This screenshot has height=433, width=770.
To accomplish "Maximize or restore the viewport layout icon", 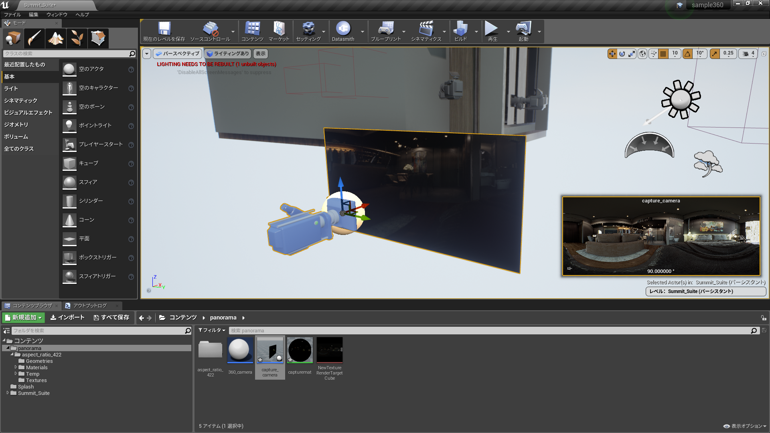I will 764,54.
